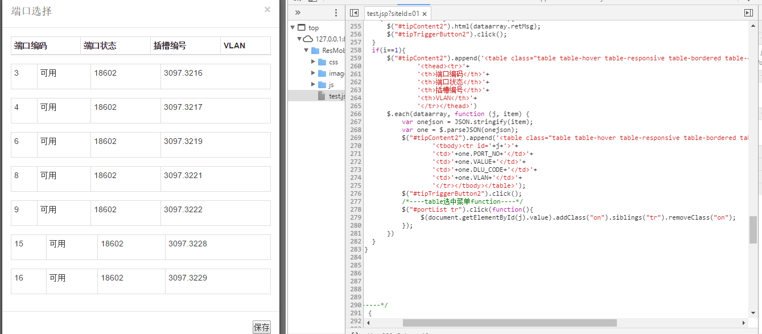Click VLAN value 3097.3217
This screenshot has height=334, width=762.
(x=183, y=107)
